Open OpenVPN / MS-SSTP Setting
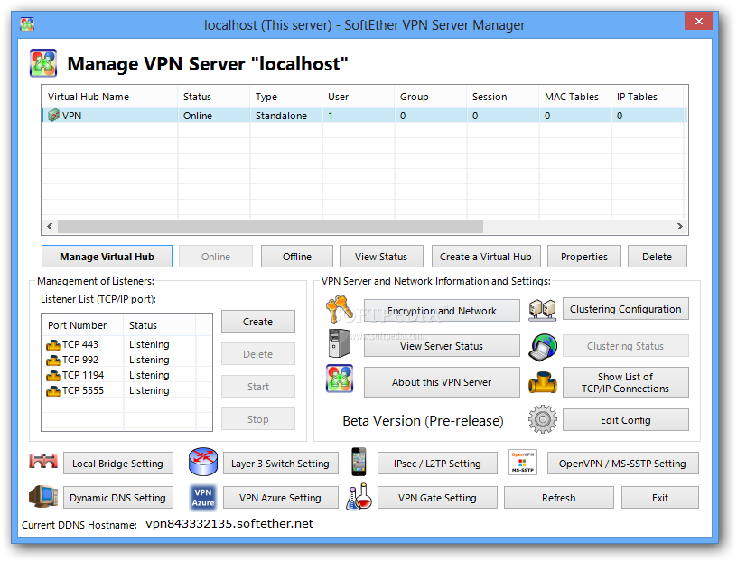 click(623, 464)
